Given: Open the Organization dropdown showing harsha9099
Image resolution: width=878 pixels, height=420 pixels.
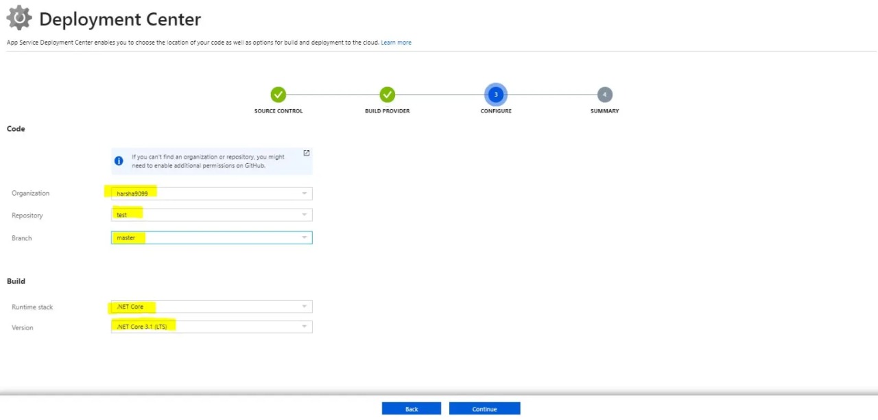Looking at the screenshot, I should [211, 194].
